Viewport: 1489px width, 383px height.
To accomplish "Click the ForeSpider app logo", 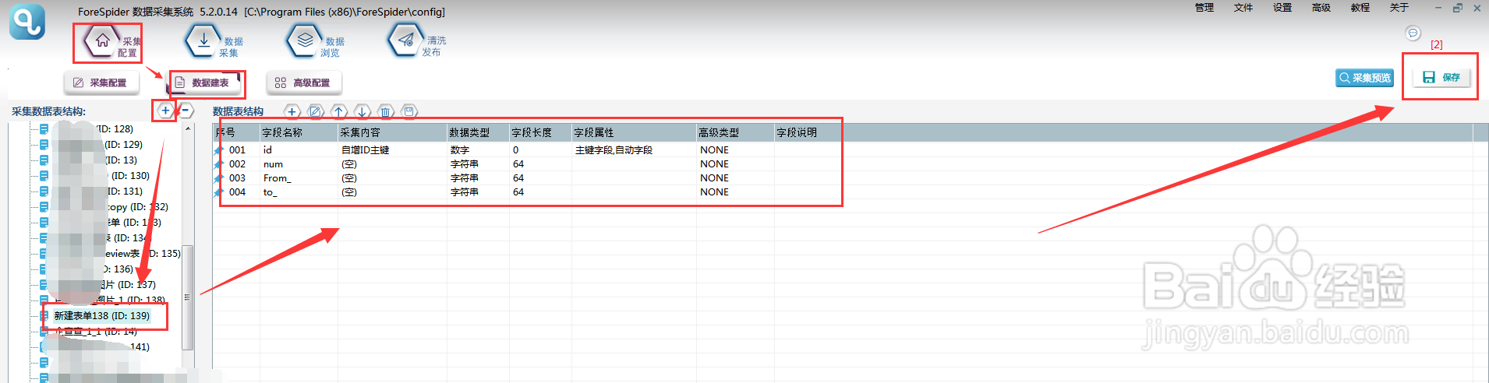I will [27, 22].
